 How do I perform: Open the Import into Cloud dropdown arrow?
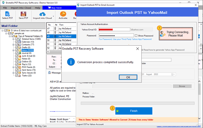(x=53, y=16)
